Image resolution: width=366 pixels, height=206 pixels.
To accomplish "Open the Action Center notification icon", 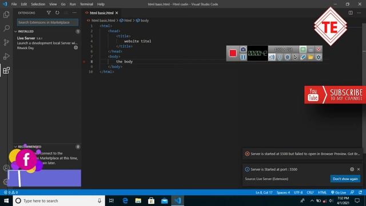I will (357, 201).
